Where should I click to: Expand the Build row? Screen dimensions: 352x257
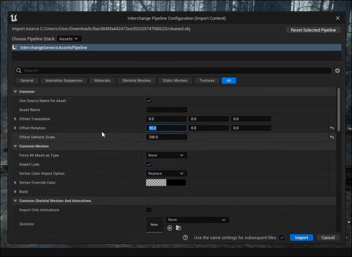point(15,192)
